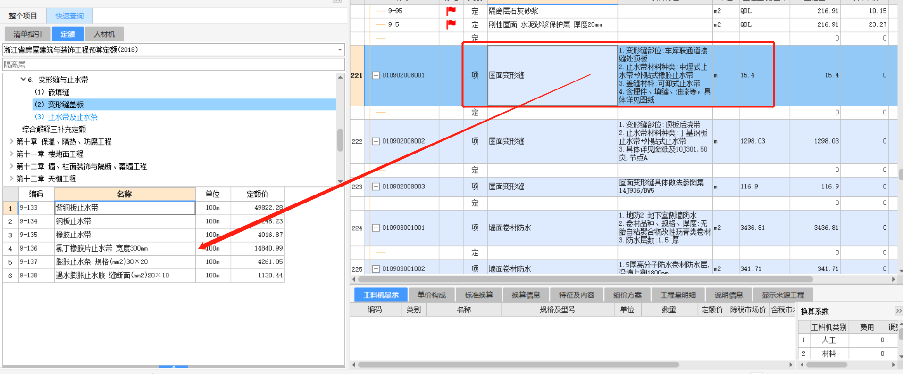Open the 换算信息 tab

coord(526,295)
